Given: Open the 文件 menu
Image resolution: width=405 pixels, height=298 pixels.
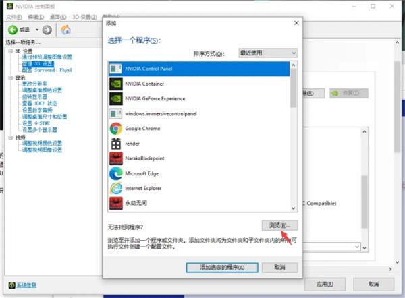Looking at the screenshot, I should click(x=14, y=17).
